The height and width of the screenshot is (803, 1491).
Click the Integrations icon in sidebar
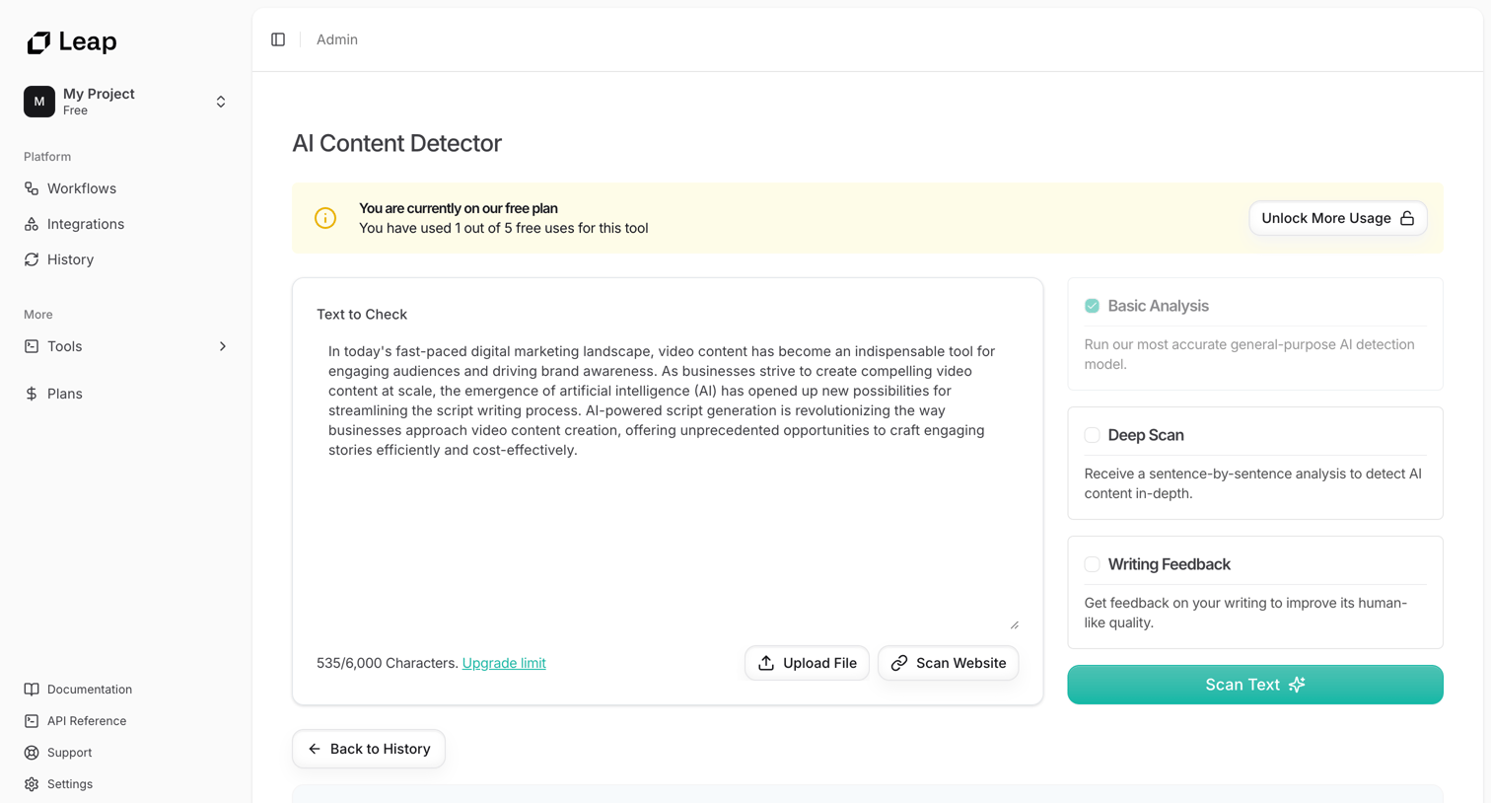coord(32,224)
